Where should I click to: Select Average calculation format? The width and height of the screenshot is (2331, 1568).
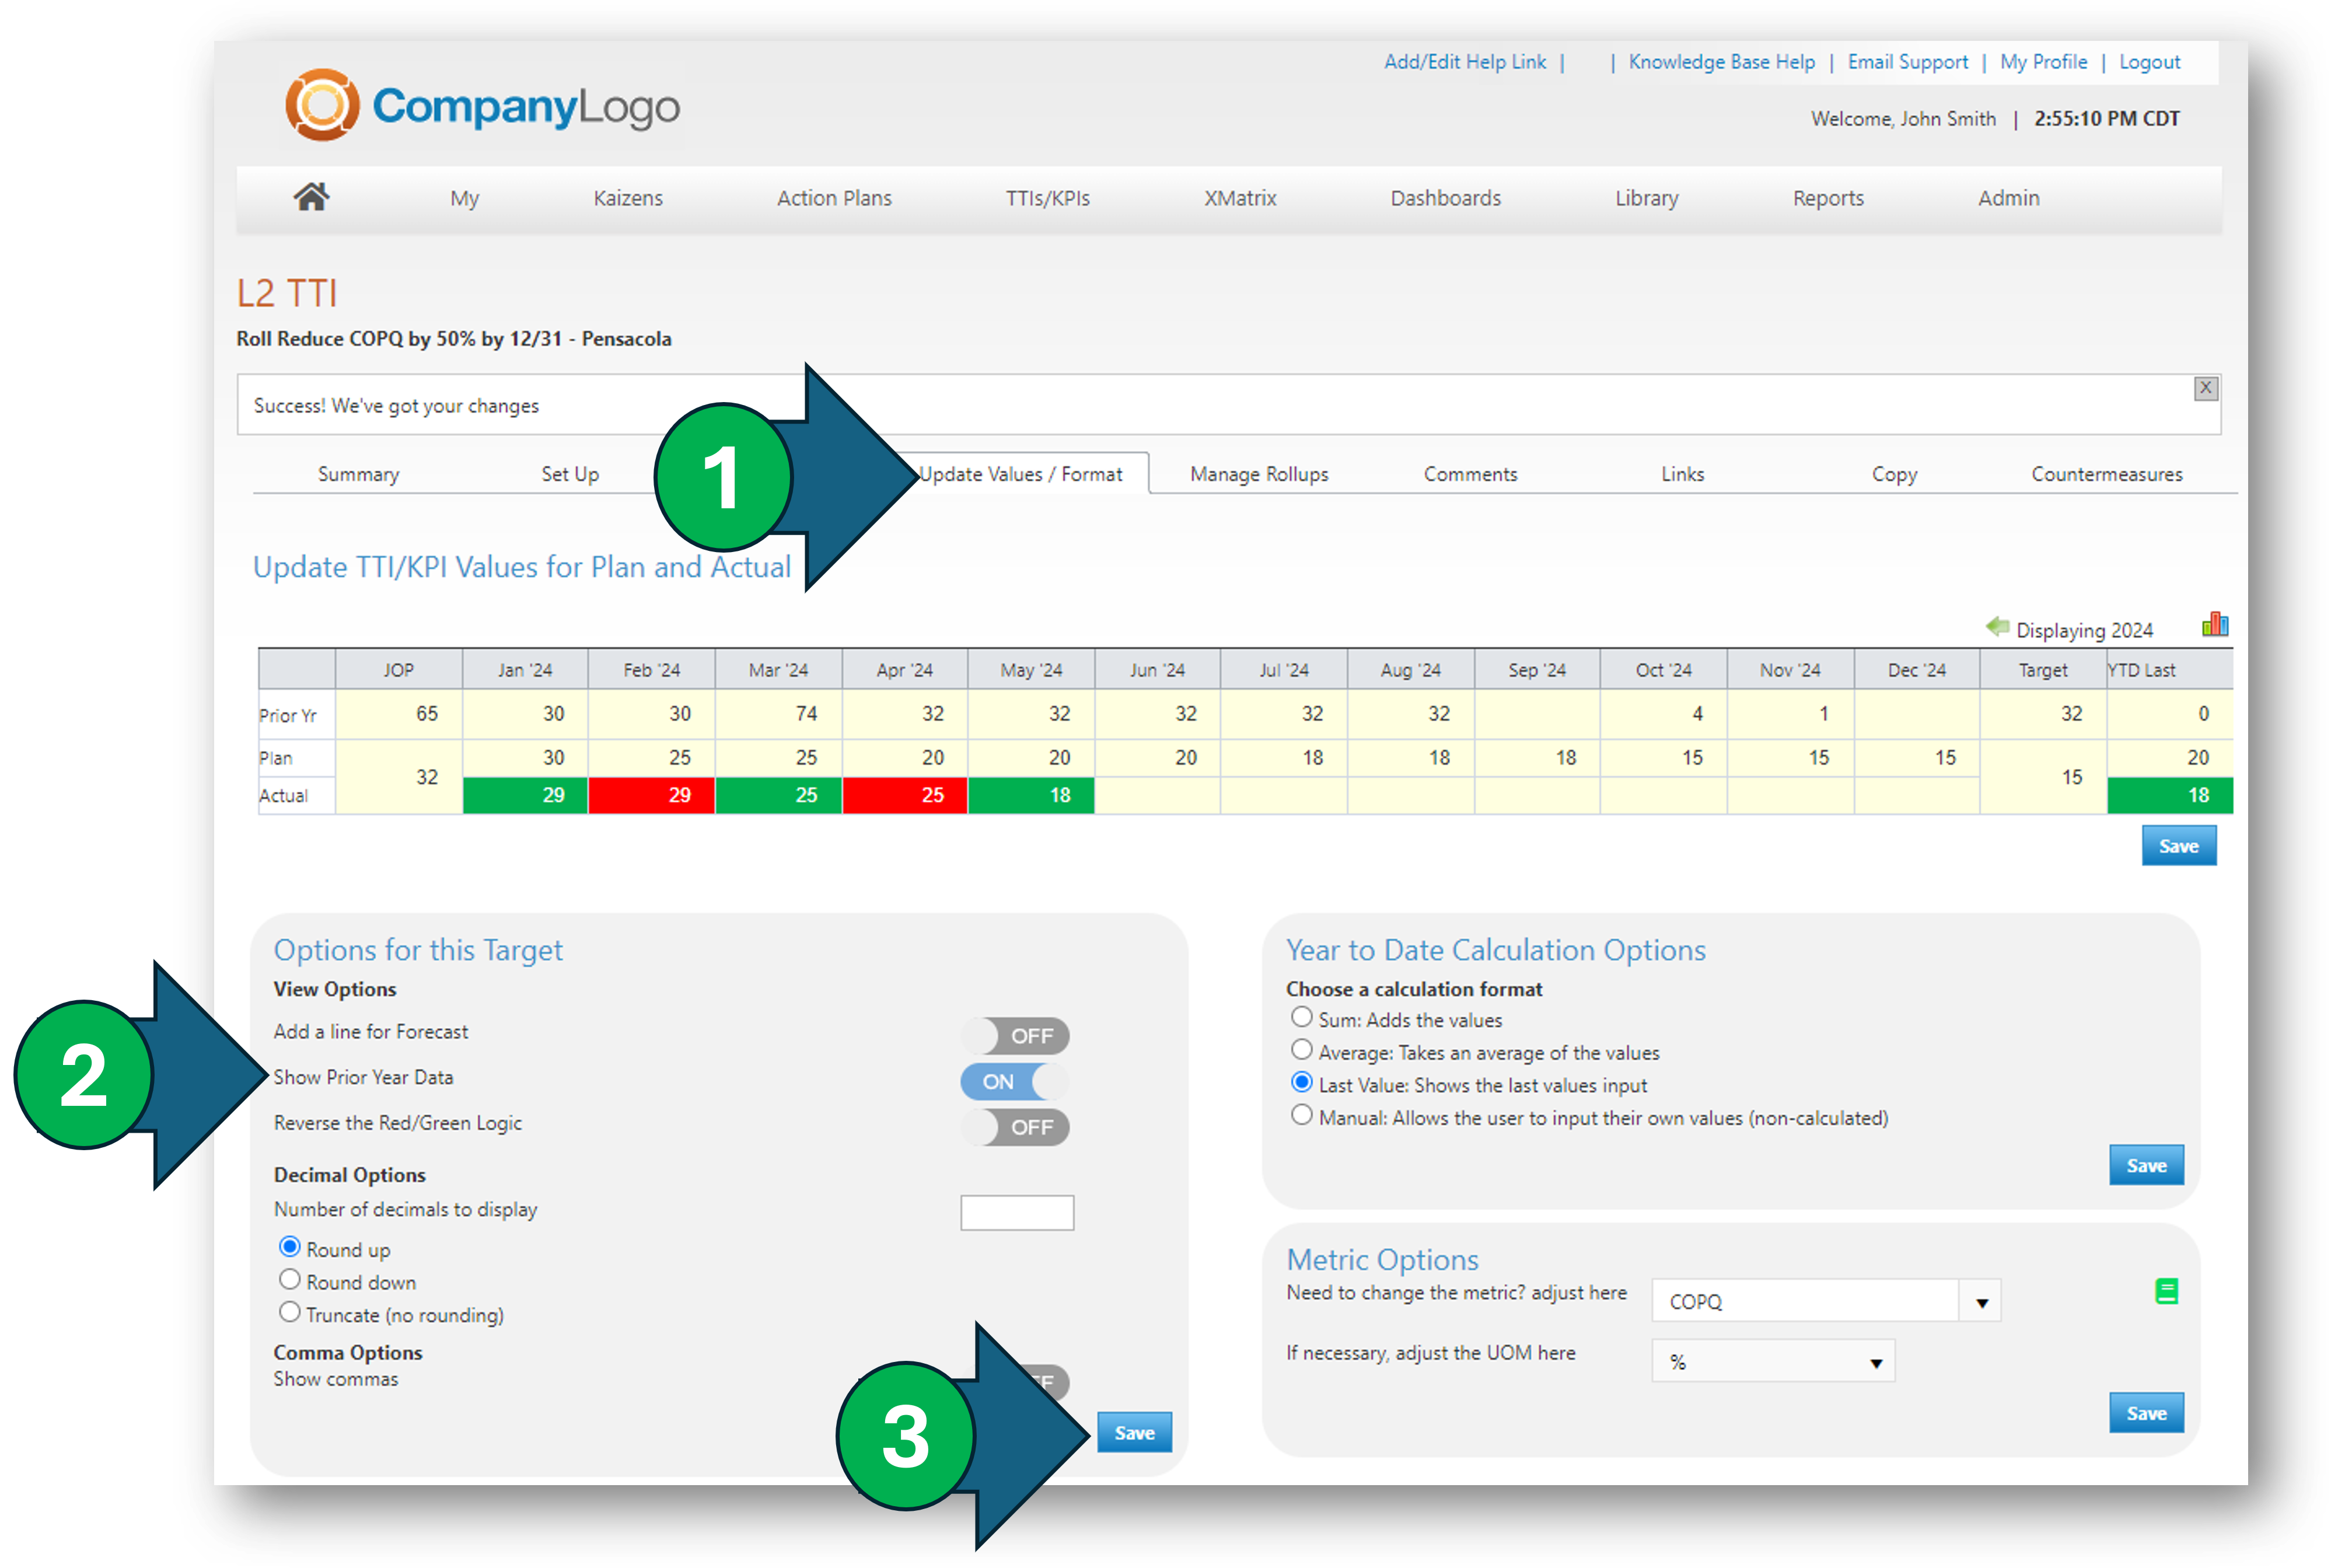coord(1301,1050)
